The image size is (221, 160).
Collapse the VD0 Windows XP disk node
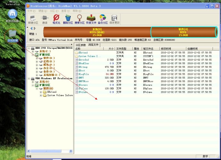[x=29, y=79]
